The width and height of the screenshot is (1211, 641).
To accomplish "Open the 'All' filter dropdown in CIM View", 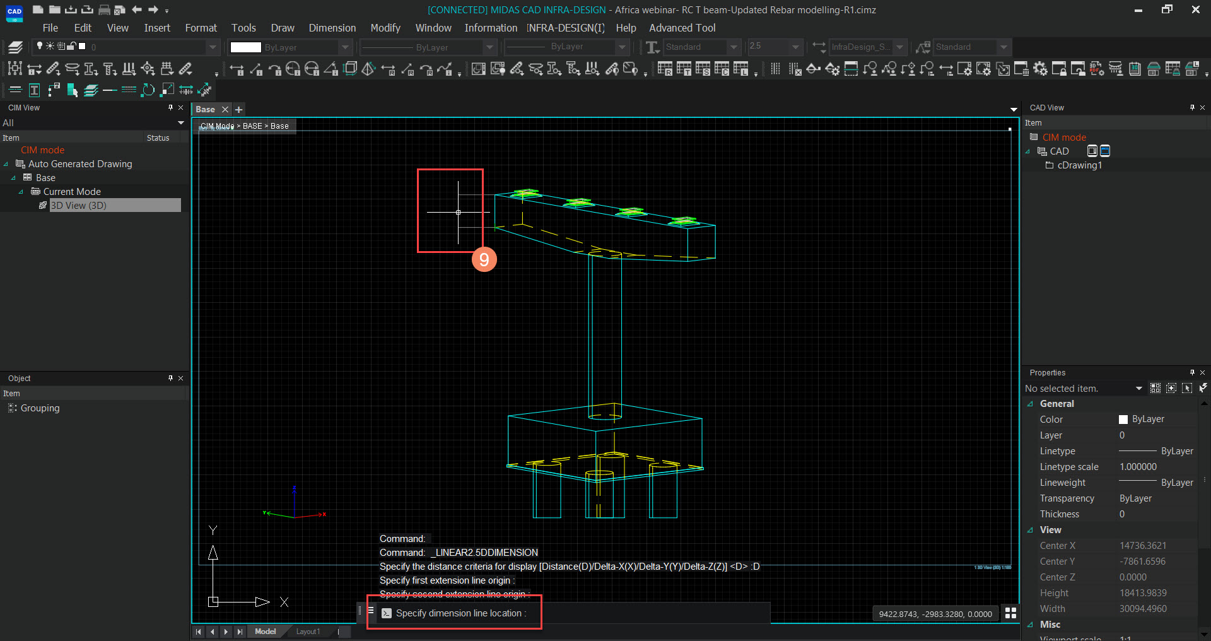I will tap(181, 123).
